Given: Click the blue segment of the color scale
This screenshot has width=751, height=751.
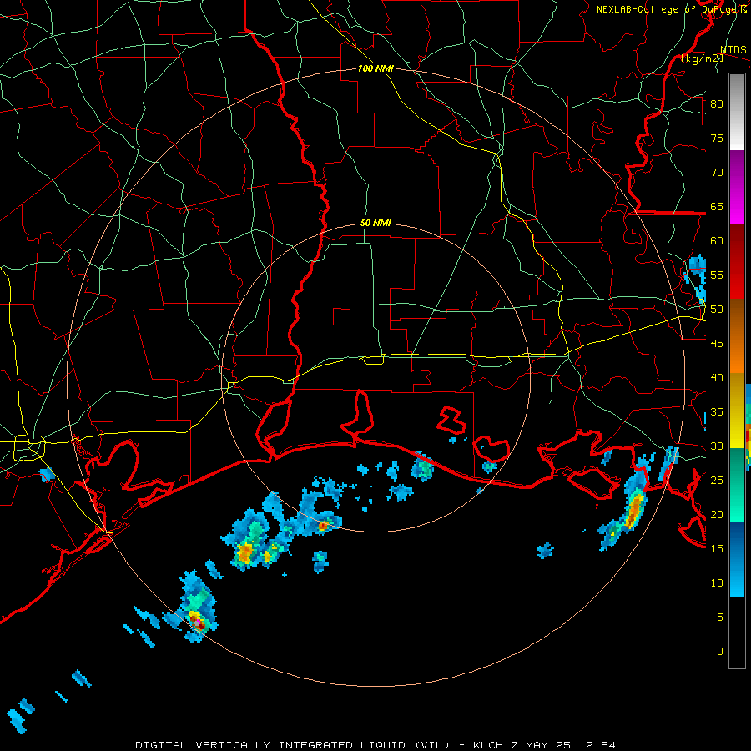Looking at the screenshot, I should pyautogui.click(x=737, y=559).
